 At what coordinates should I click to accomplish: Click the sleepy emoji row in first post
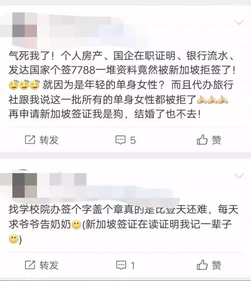point(24,85)
